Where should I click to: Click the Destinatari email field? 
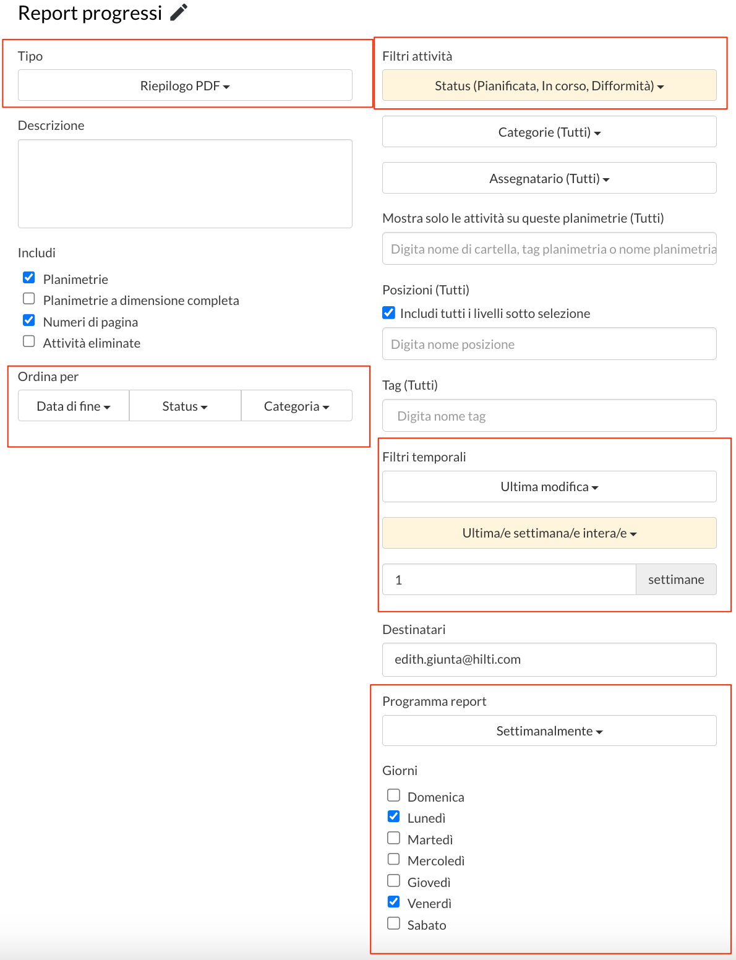point(549,659)
